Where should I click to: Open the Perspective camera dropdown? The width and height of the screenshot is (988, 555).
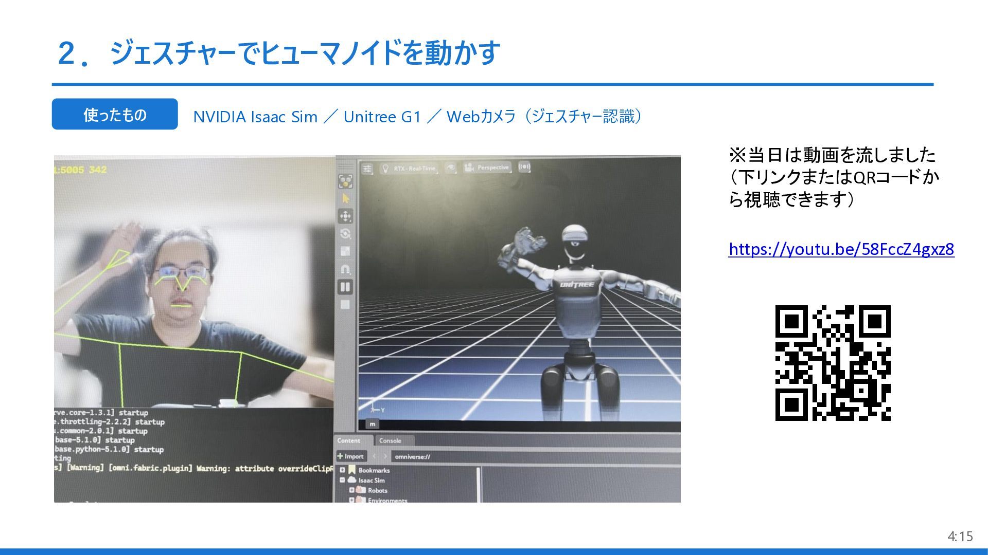click(487, 168)
